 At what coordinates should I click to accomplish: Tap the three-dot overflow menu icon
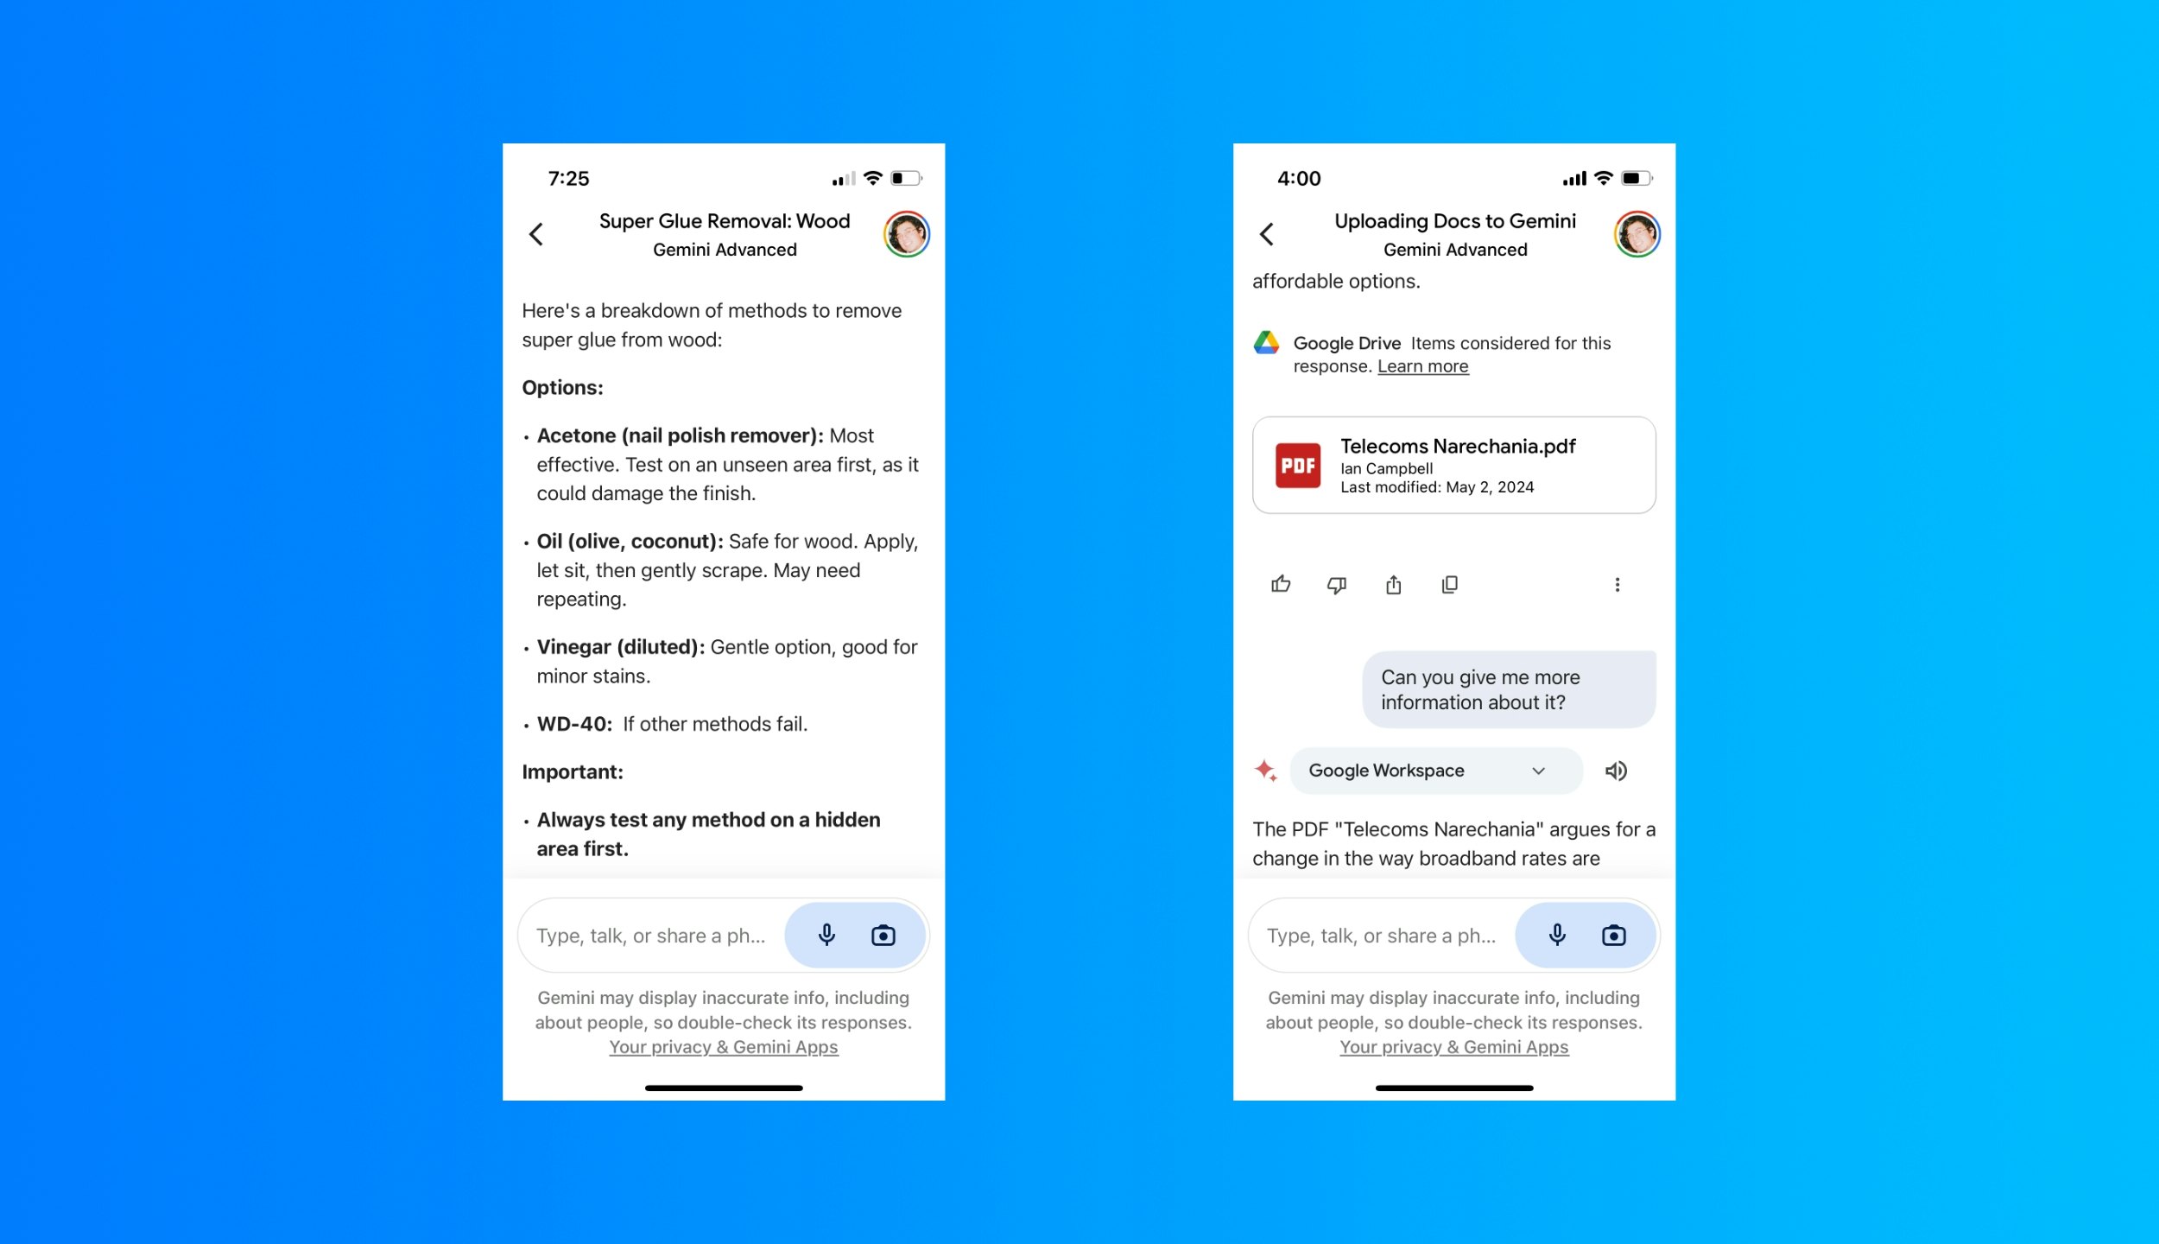(x=1618, y=584)
